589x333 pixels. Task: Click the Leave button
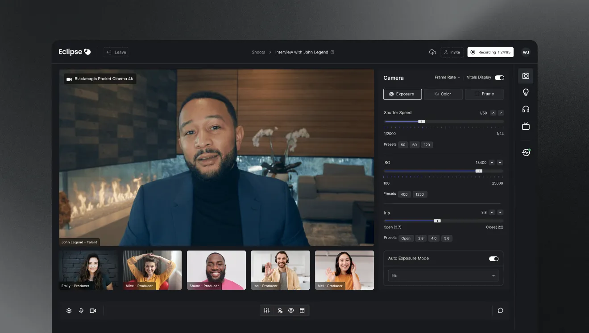click(x=116, y=52)
